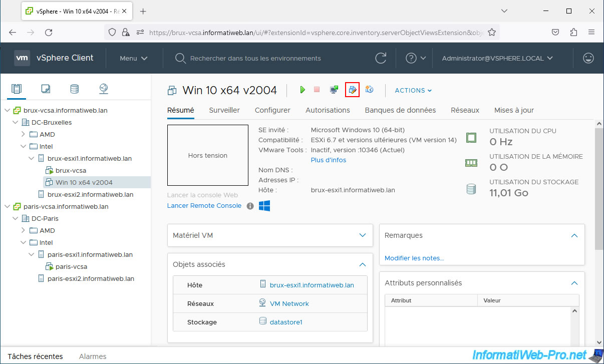This screenshot has height=364, width=604.
Task: Open the Firefox extensions icon
Action: pyautogui.click(x=573, y=32)
